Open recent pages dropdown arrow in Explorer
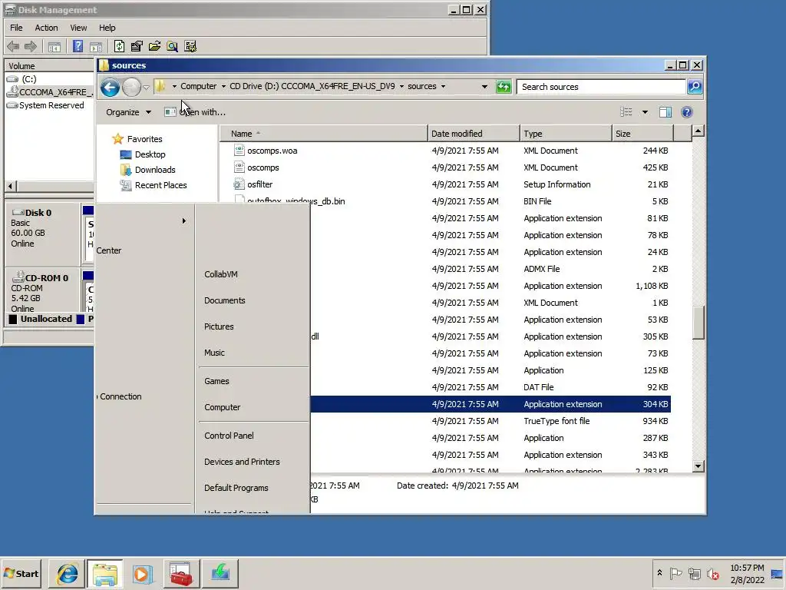 coord(146,88)
